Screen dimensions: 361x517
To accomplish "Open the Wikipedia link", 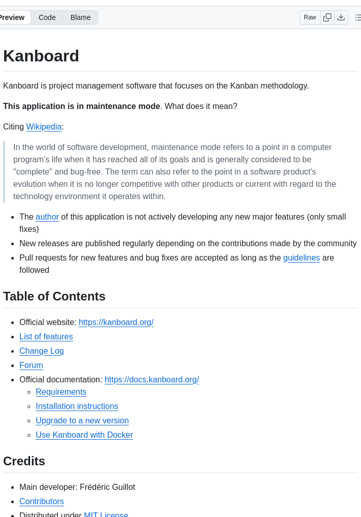I will (44, 127).
